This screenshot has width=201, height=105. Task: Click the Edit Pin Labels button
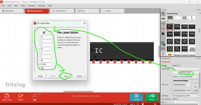point(185,73)
